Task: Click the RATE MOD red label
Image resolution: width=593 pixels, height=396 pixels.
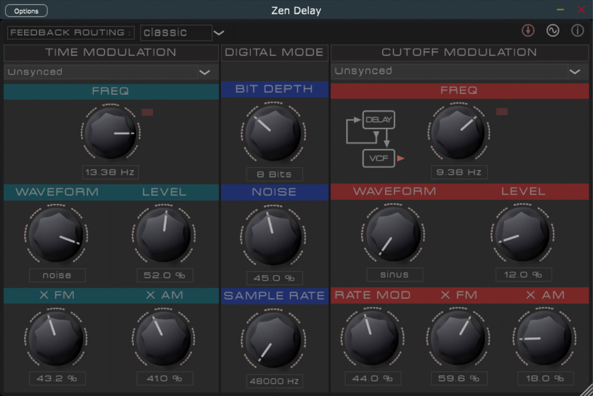Action: (373, 295)
